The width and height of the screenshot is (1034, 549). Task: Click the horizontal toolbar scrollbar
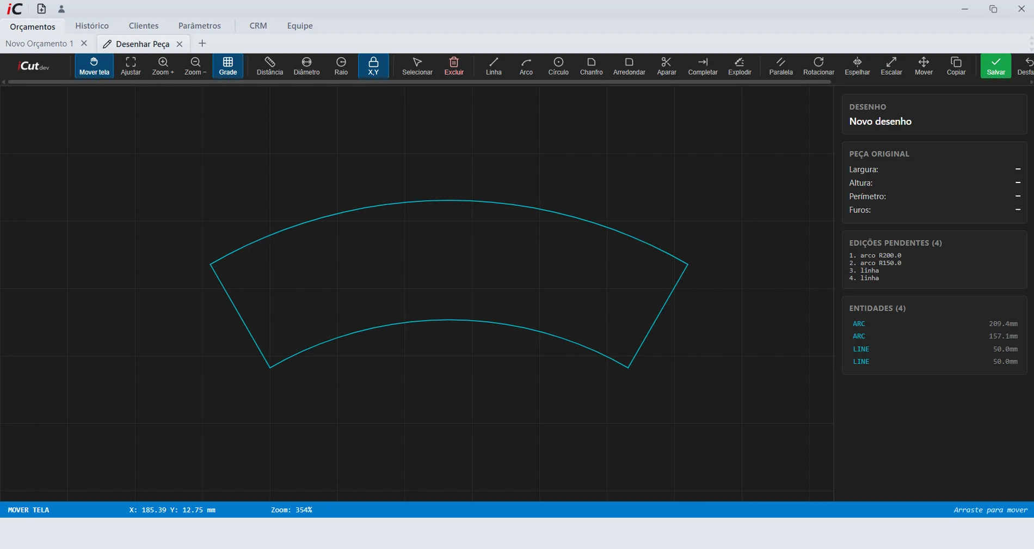pyautogui.click(x=419, y=82)
